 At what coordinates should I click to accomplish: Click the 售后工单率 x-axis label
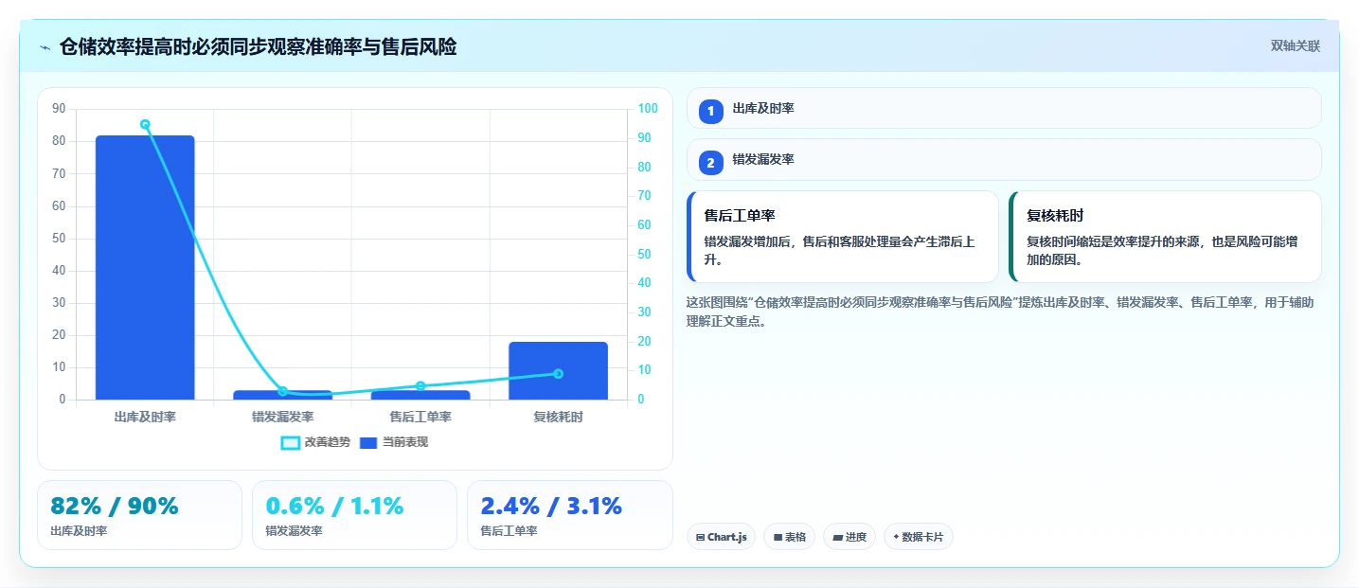pyautogui.click(x=420, y=417)
